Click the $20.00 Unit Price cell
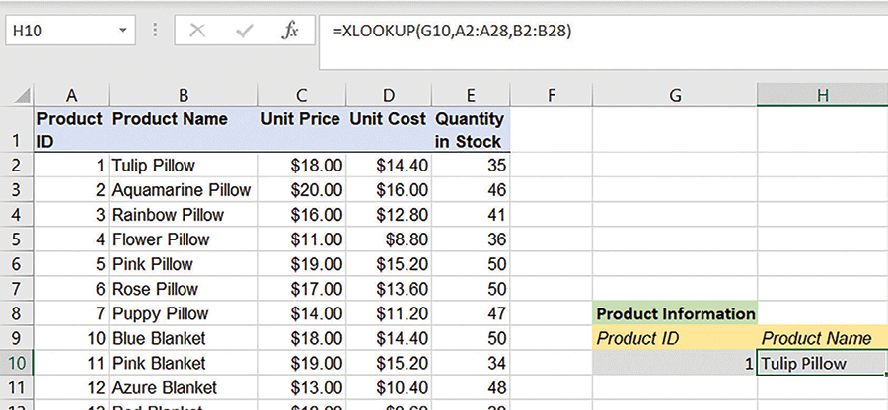 coord(302,190)
